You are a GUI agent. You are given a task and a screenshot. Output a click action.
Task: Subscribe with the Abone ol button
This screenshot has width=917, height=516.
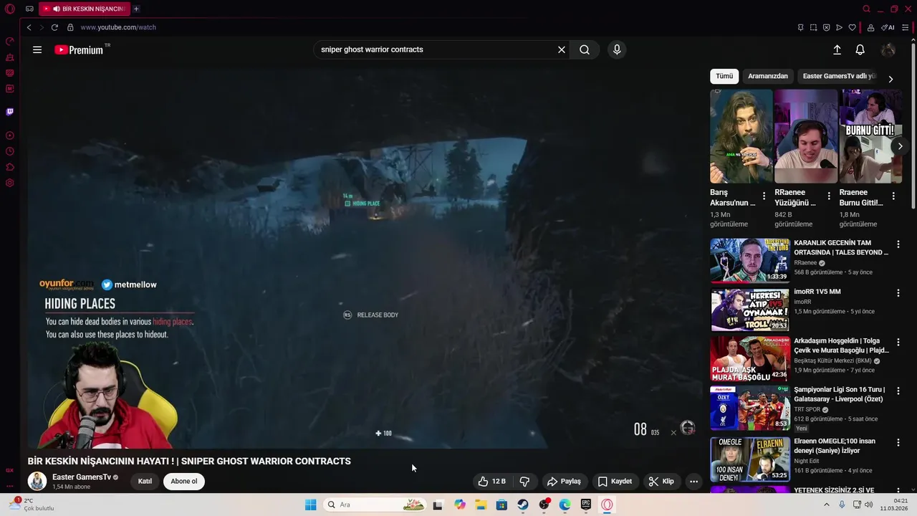184,481
